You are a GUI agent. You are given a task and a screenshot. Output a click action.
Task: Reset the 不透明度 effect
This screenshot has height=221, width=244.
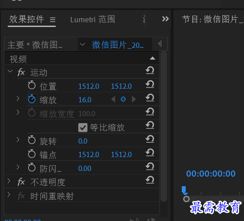tap(150, 180)
